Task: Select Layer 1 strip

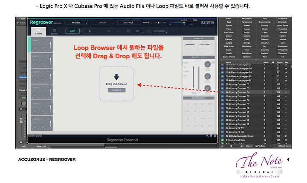Action: click(x=41, y=44)
